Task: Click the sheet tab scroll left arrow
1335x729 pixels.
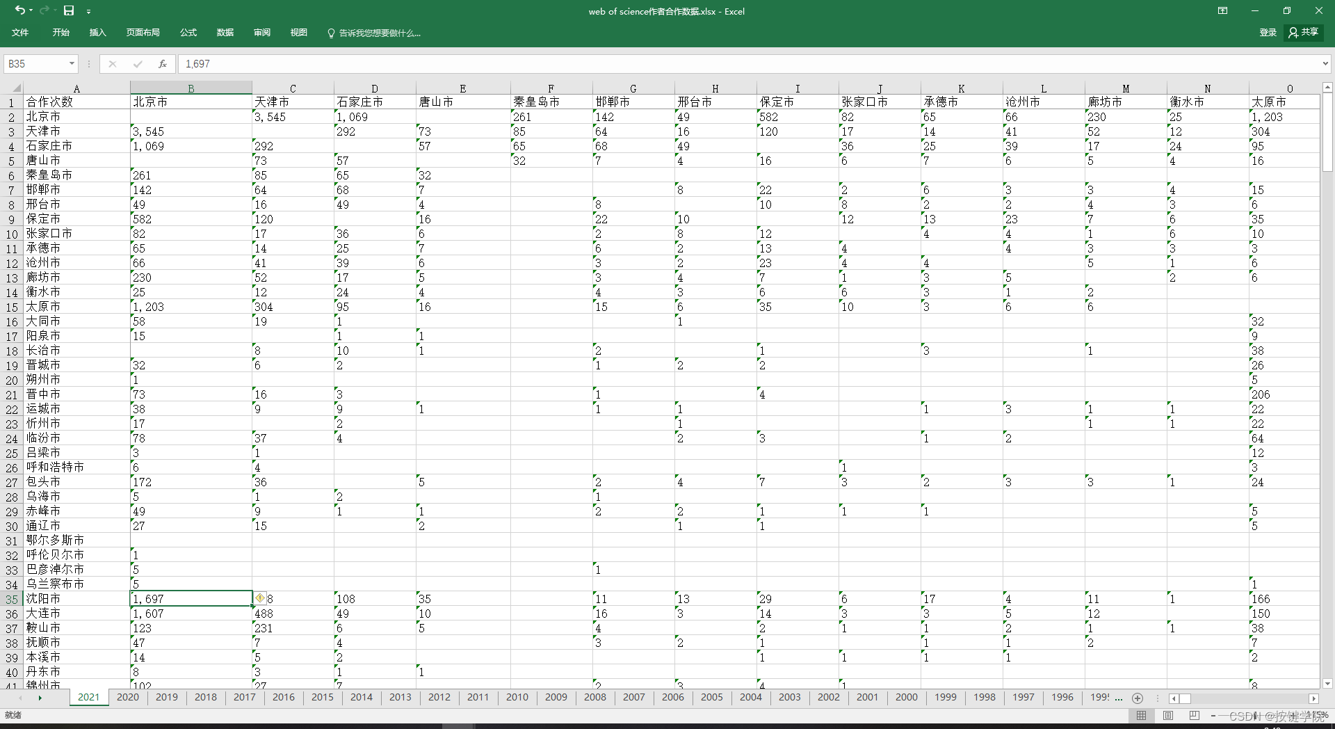Action: 19,698
